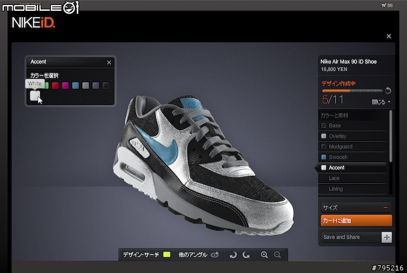Screen dimensions: 407x273
Task: Zoom in on the shoe
Action: (x=264, y=255)
